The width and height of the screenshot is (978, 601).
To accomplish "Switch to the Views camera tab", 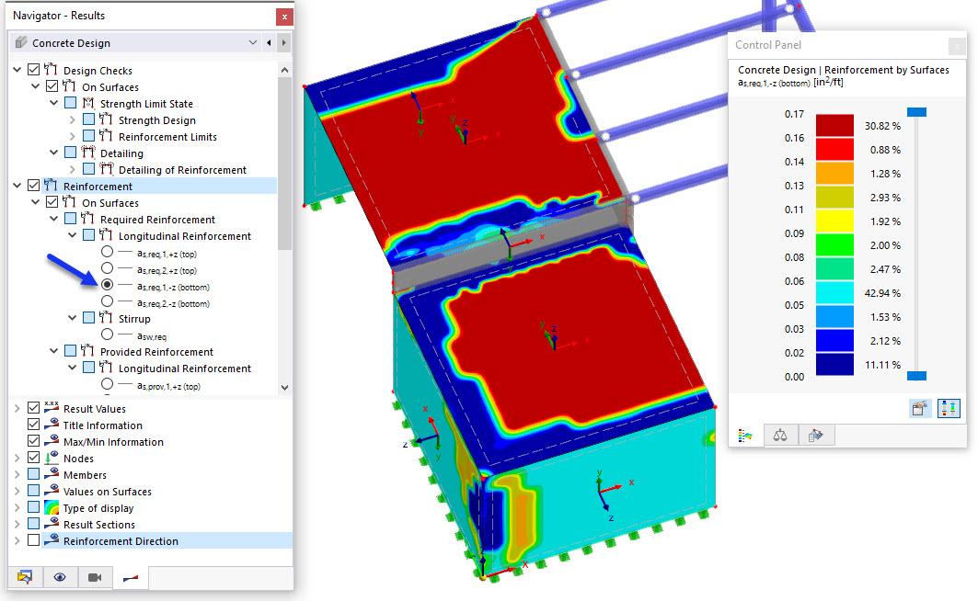I will pyautogui.click(x=95, y=577).
